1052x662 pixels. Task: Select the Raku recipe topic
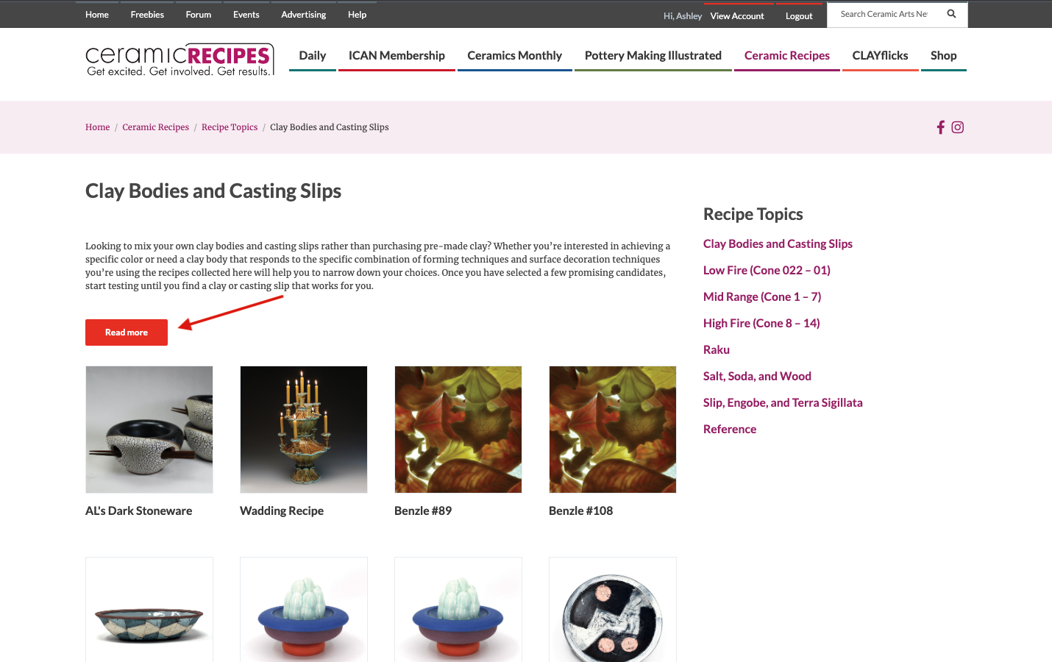[x=717, y=350]
